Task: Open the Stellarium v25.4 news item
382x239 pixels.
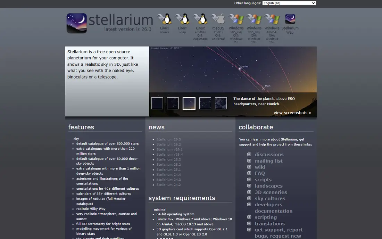Action: coord(169,155)
